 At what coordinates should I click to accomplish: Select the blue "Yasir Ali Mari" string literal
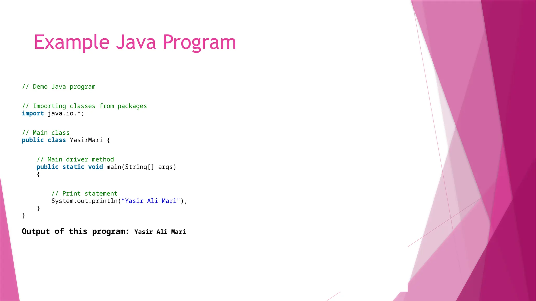tap(151, 201)
